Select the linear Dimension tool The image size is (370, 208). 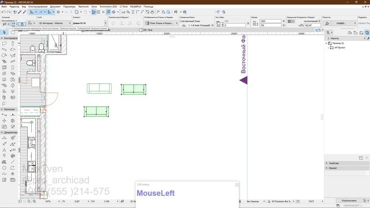[x=4, y=138]
